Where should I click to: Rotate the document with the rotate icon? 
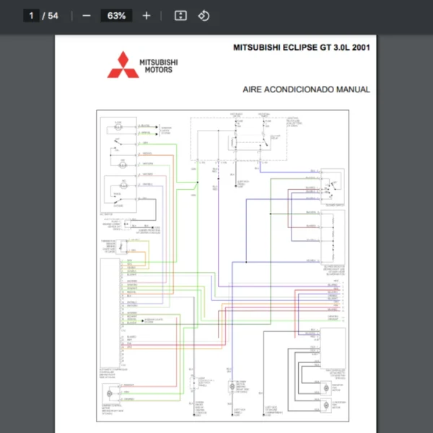click(x=204, y=16)
